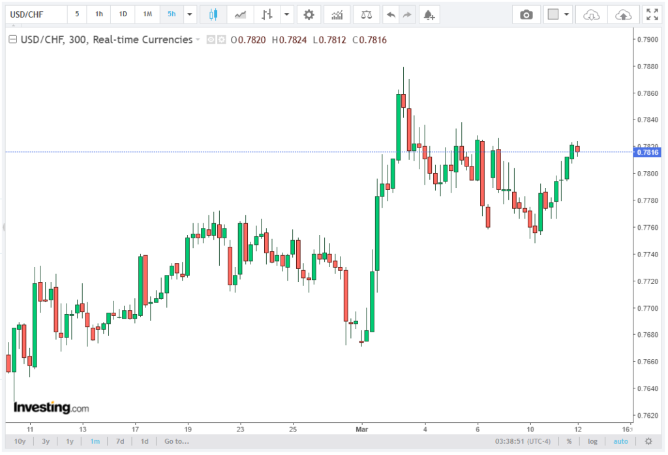This screenshot has width=668, height=455.
Task: Create an alert with the bell icon
Action: [428, 14]
